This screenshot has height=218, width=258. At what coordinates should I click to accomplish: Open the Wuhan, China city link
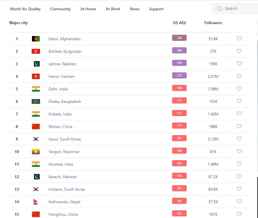(x=60, y=127)
